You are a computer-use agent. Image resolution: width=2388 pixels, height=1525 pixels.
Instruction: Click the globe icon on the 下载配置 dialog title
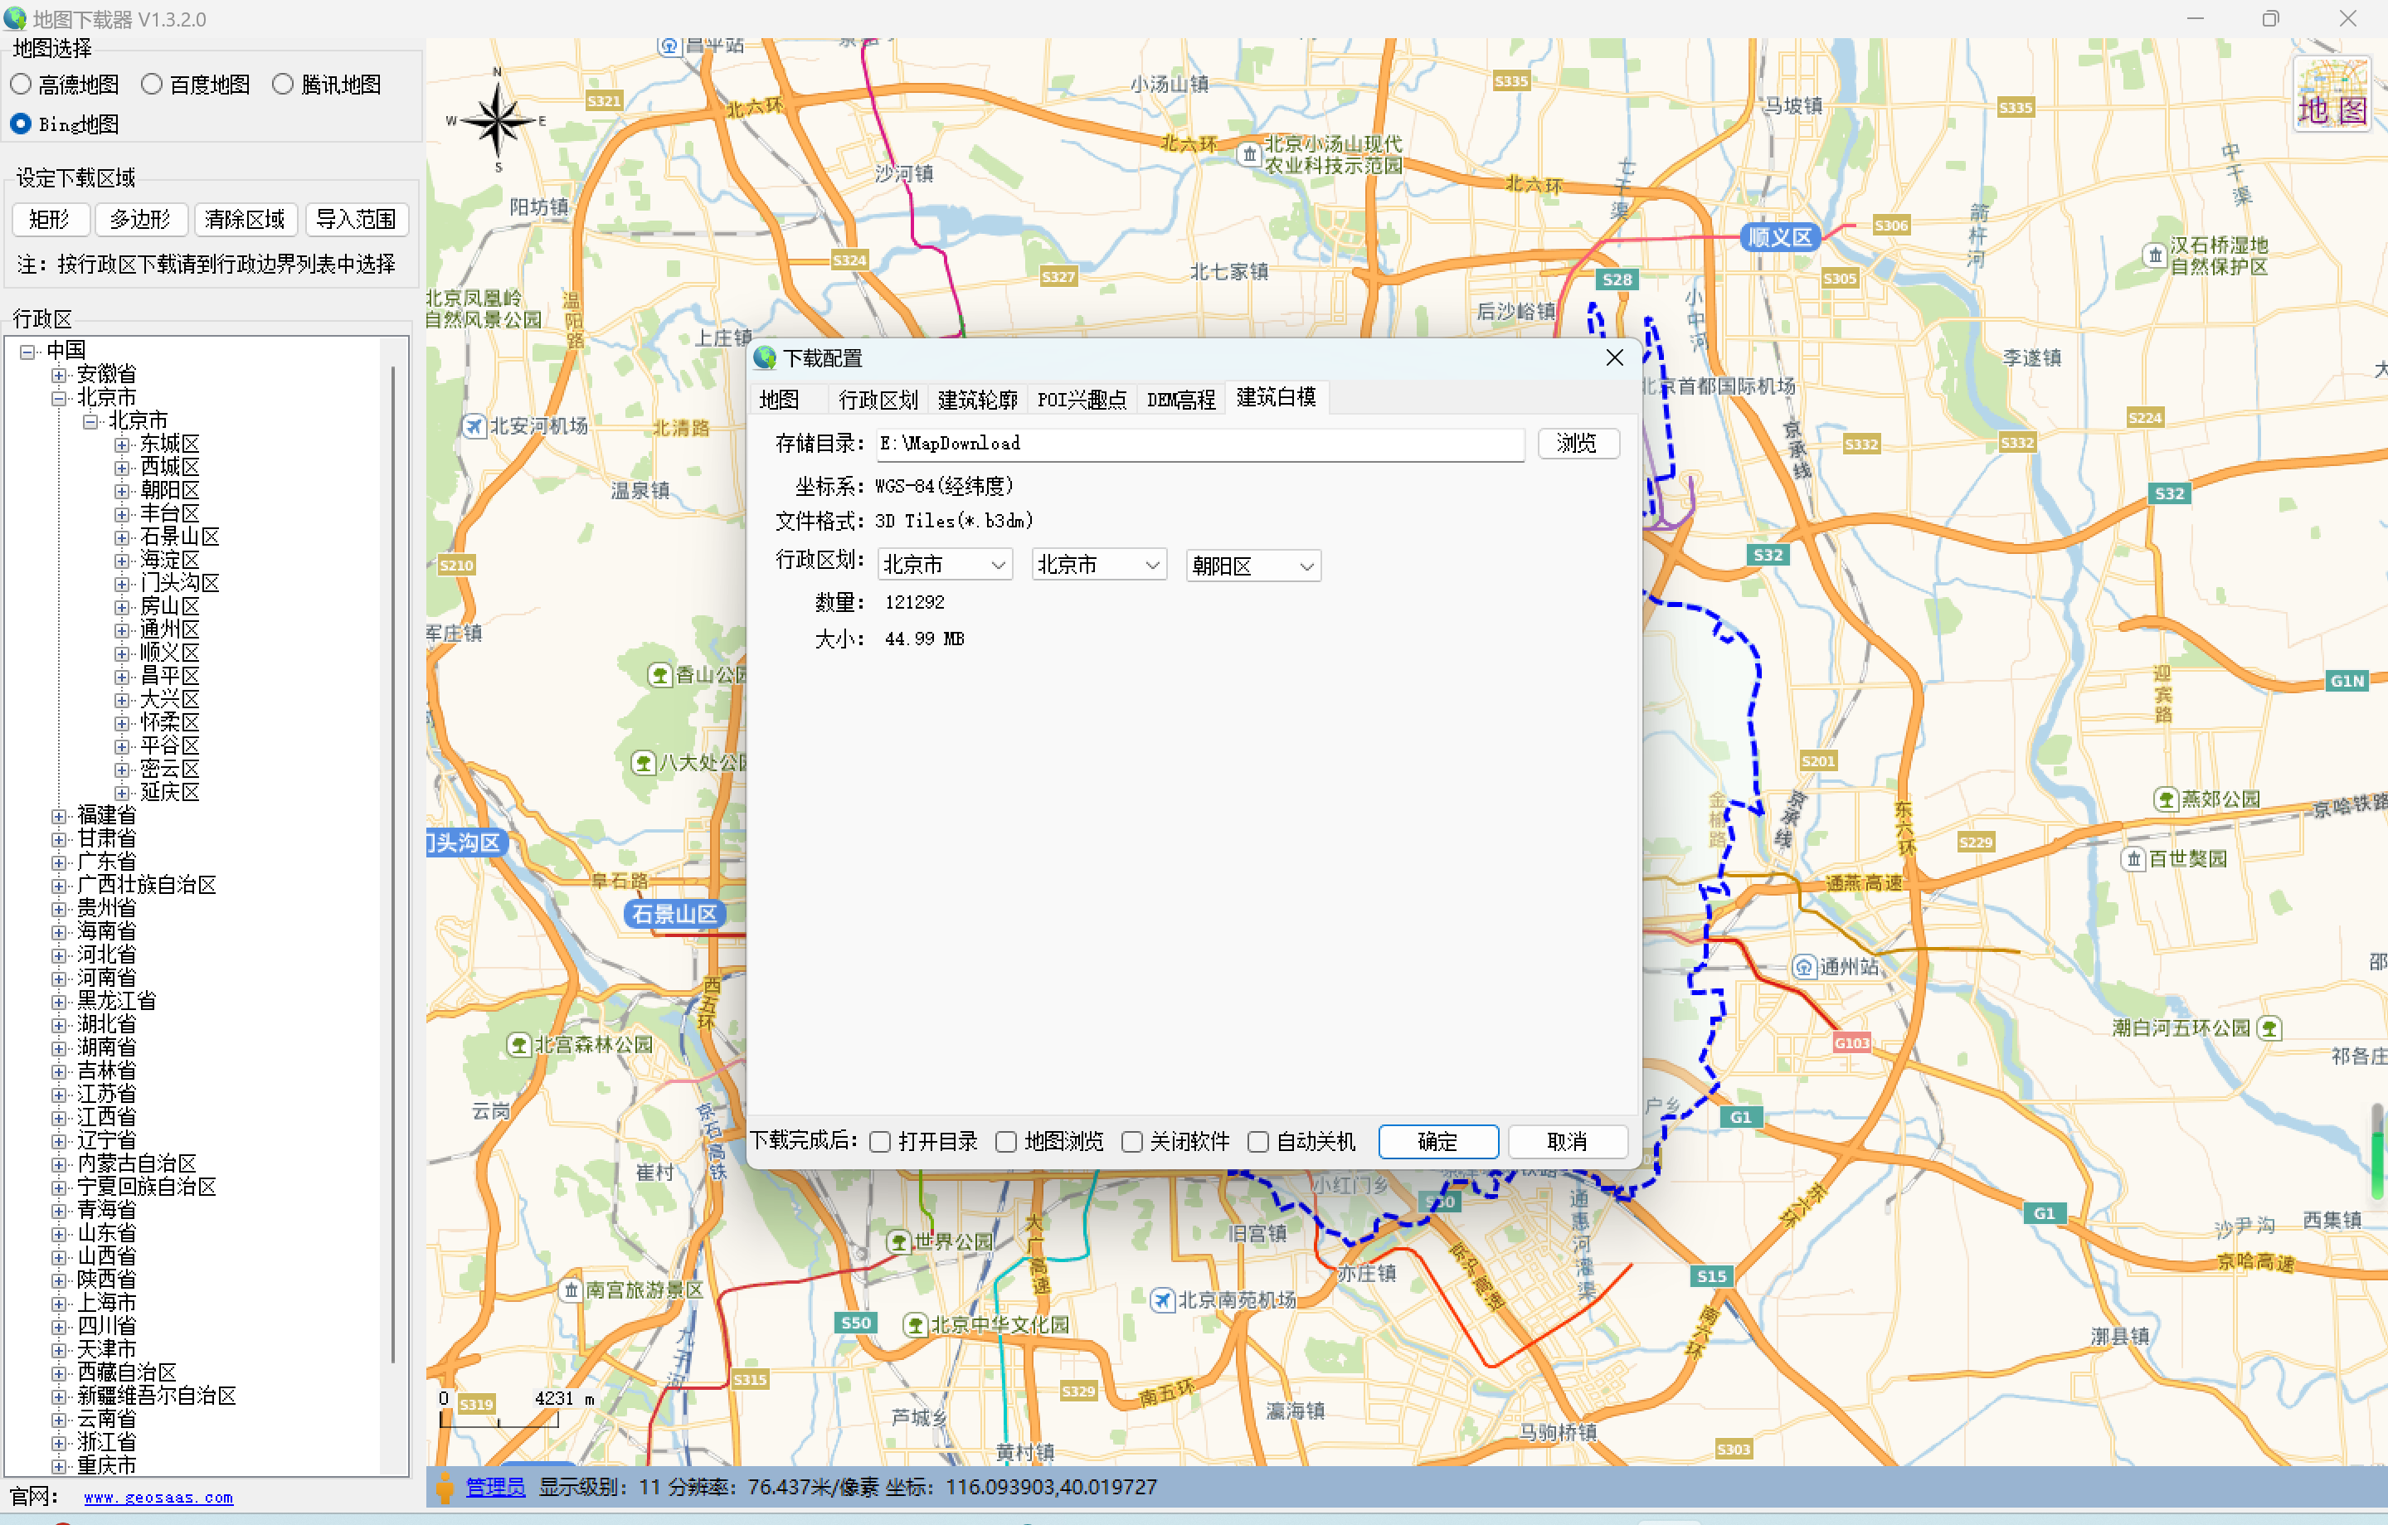[x=765, y=358]
